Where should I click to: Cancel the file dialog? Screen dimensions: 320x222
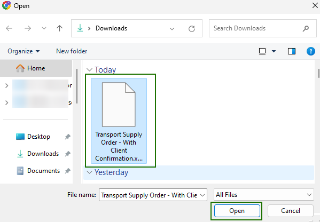tap(291, 211)
